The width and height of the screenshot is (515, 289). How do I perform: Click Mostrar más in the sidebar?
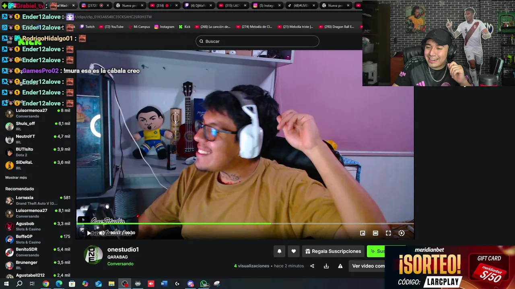tap(16, 177)
